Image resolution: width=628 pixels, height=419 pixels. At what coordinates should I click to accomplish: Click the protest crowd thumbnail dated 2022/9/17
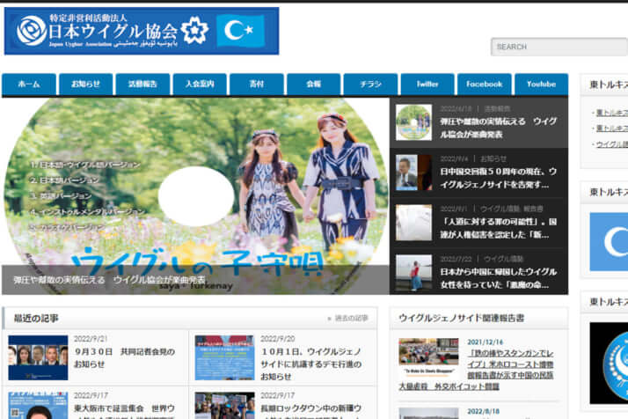coord(224,406)
